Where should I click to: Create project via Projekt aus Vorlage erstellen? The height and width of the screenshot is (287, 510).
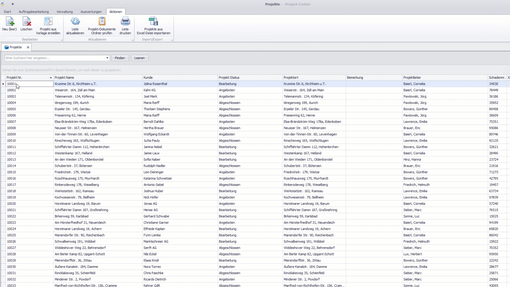pos(48,22)
